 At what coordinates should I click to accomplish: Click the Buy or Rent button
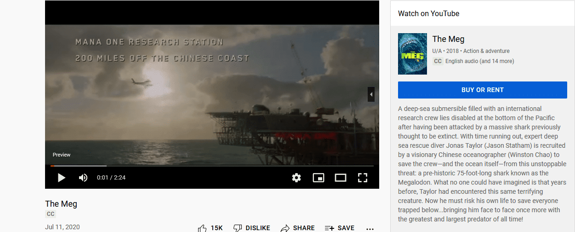pyautogui.click(x=483, y=90)
